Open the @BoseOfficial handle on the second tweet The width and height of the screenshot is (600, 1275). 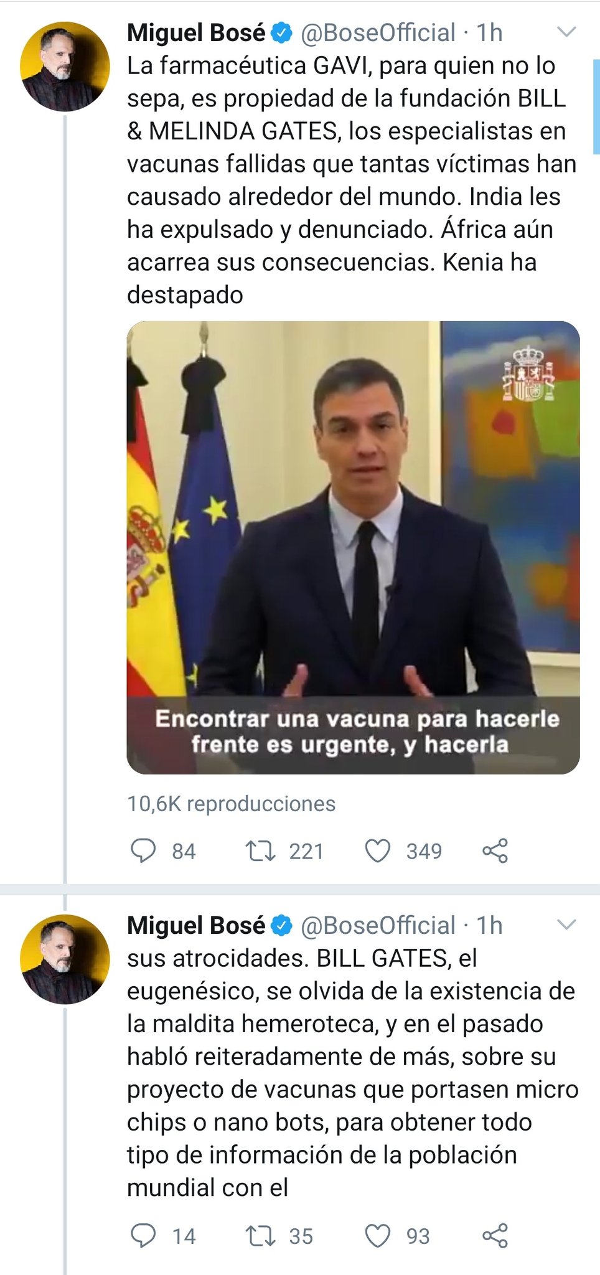(378, 926)
